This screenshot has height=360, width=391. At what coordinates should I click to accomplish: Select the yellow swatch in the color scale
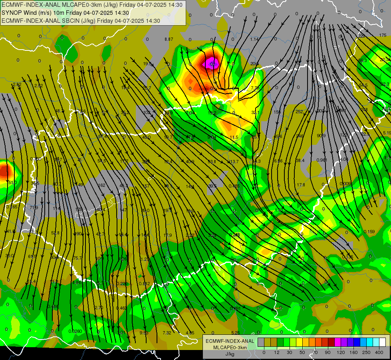click(x=300, y=342)
